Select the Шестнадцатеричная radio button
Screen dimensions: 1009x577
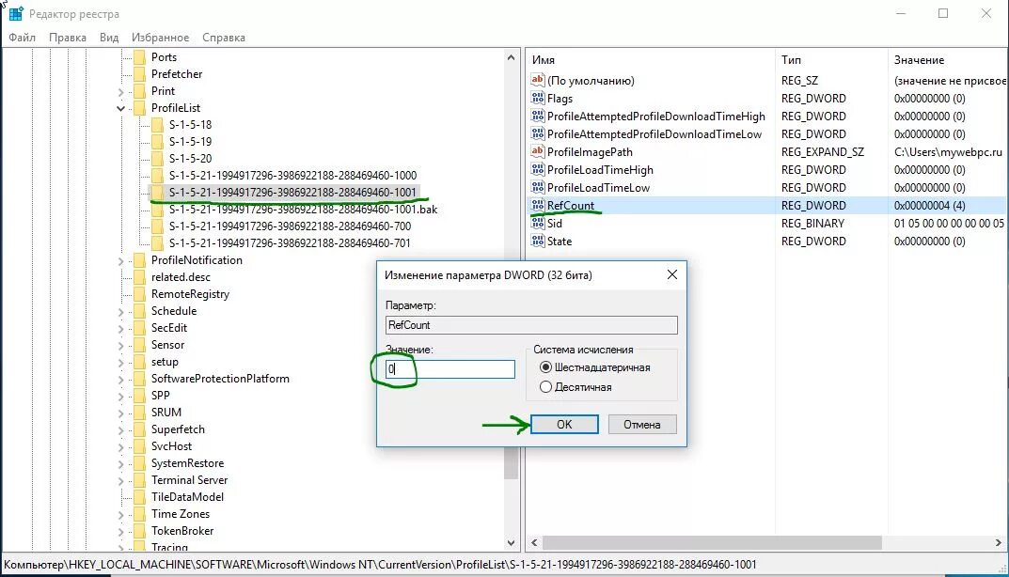tap(545, 367)
